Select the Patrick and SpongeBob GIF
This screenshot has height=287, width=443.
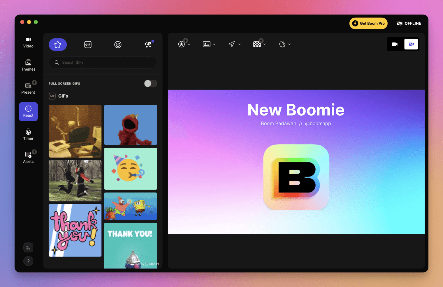(x=131, y=206)
